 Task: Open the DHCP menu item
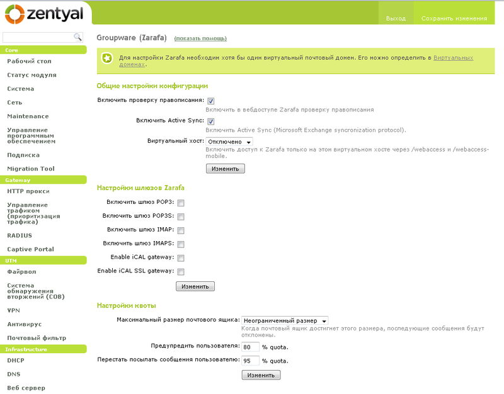16,360
